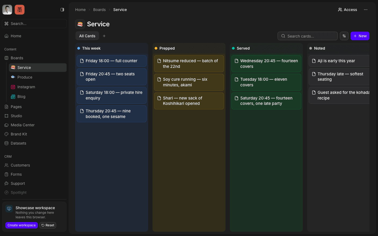Click the Create workspace button
Viewport: 378px width, 236px height.
click(x=21, y=225)
